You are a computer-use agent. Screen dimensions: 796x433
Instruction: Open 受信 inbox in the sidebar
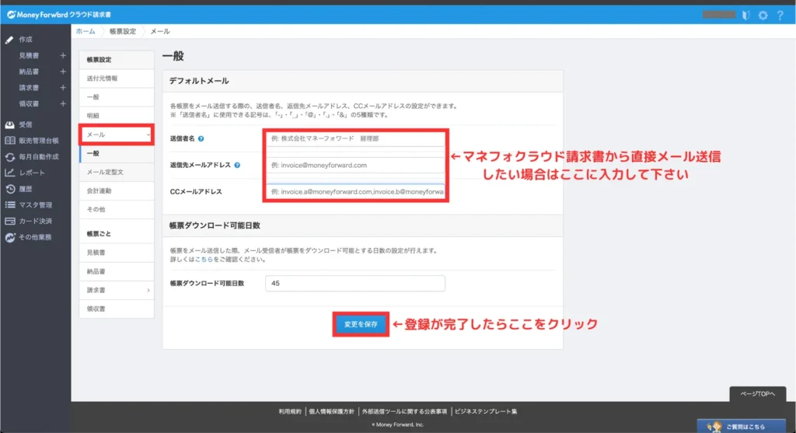pyautogui.click(x=26, y=124)
